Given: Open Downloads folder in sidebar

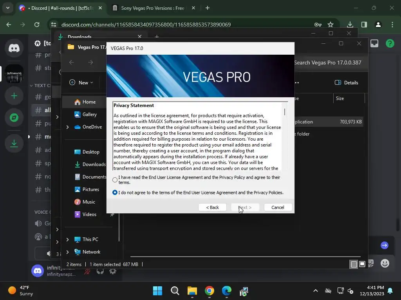Looking at the screenshot, I should click(x=90, y=164).
